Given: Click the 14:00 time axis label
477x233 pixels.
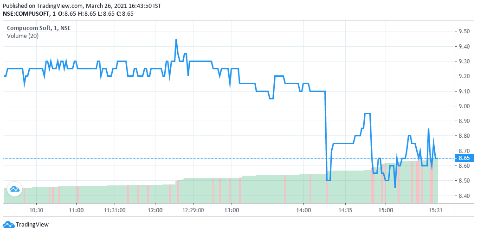Looking at the screenshot, I should (x=304, y=210).
